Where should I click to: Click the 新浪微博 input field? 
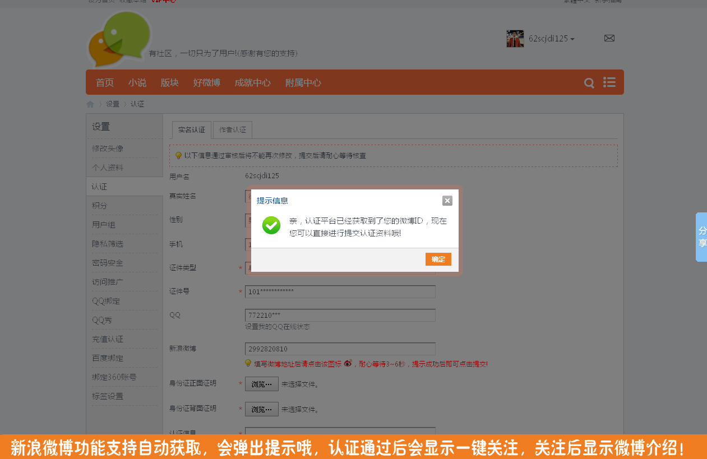pyautogui.click(x=340, y=349)
